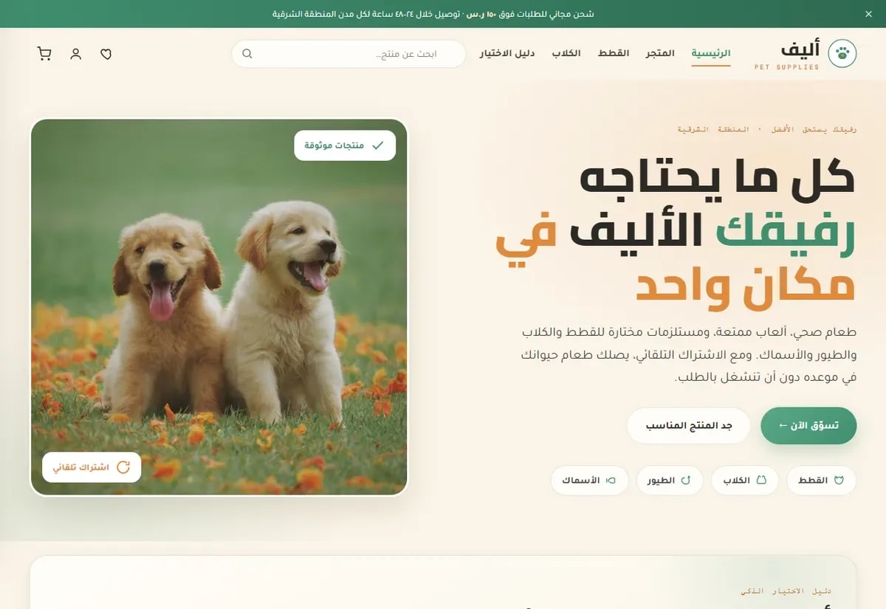Select the الأسماك category chip
886x609 pixels.
pos(589,481)
